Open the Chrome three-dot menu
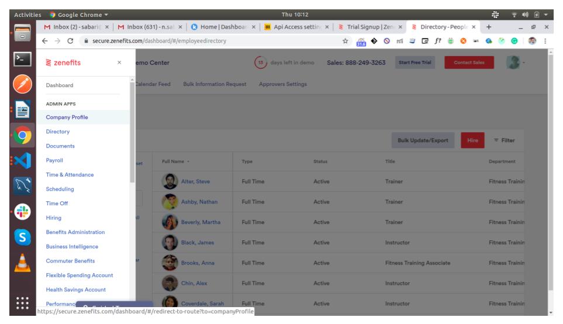 pyautogui.click(x=545, y=41)
